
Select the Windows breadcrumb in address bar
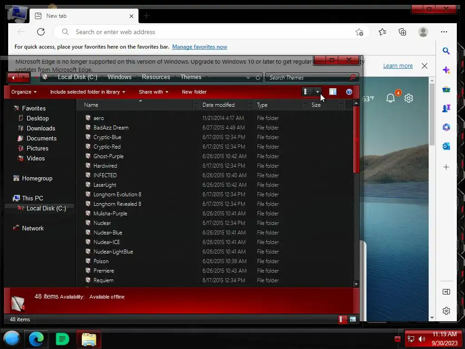point(119,77)
